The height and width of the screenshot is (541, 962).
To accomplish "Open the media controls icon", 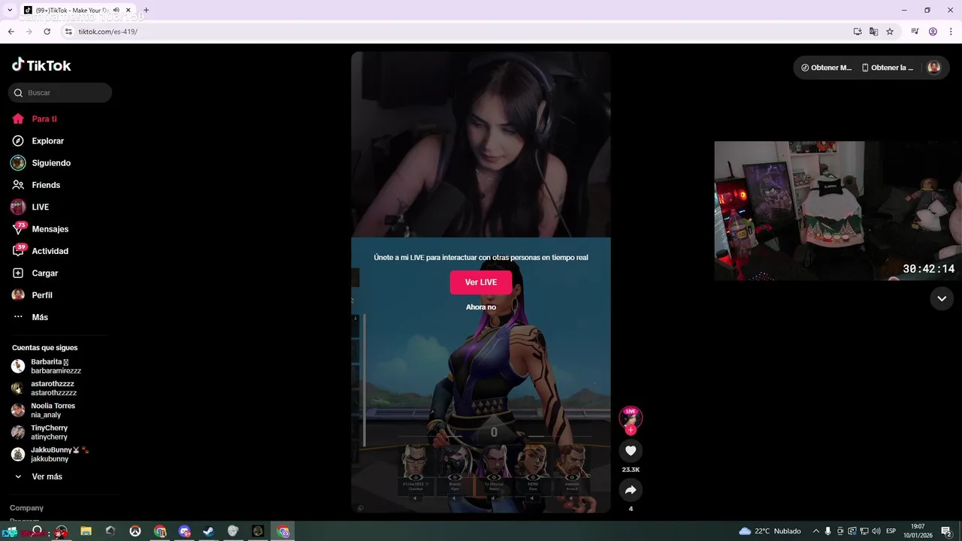I will 915,32.
